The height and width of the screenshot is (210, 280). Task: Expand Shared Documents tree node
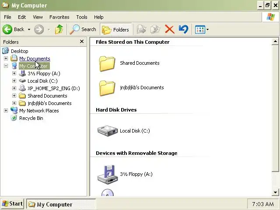pos(14,96)
